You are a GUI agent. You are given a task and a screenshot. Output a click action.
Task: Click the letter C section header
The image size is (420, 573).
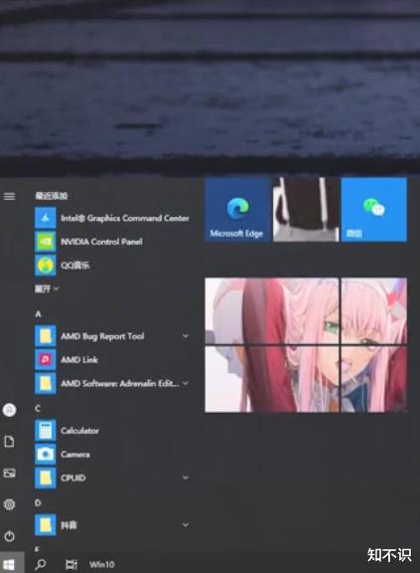coord(38,409)
